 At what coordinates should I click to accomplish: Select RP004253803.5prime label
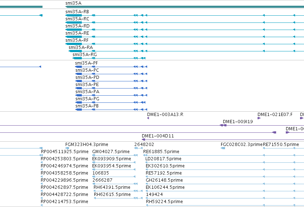pyautogui.click(x=64, y=159)
